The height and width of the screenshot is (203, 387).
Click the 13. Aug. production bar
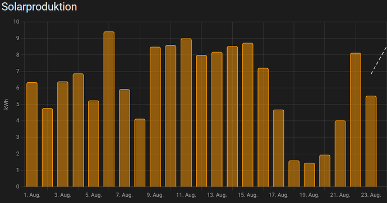[217, 119]
